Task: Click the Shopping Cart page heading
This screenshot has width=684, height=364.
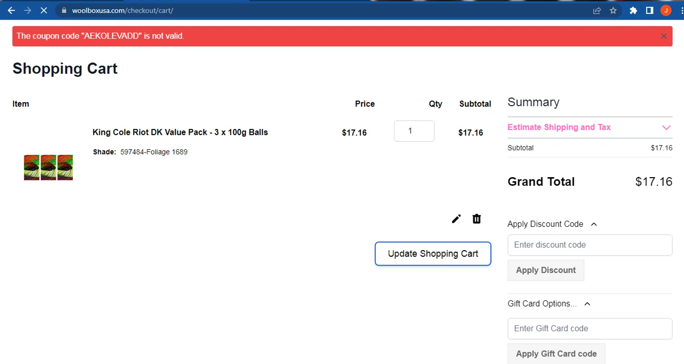Action: pyautogui.click(x=65, y=69)
